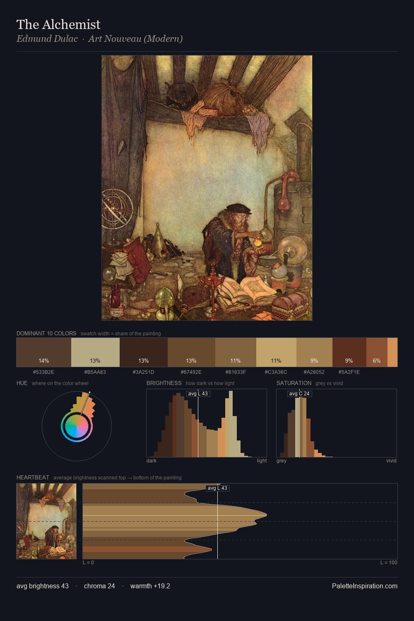
Task: Click the 'HUE' section heading
Action: (22, 383)
